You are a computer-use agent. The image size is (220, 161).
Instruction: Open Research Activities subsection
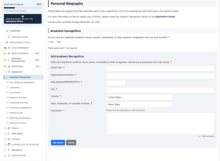[x=18, y=97]
